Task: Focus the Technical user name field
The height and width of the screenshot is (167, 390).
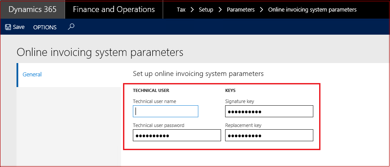Action: (x=165, y=111)
